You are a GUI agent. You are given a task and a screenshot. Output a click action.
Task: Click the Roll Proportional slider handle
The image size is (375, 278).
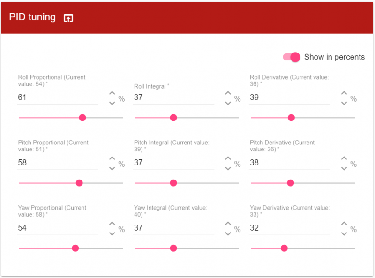coord(82,118)
